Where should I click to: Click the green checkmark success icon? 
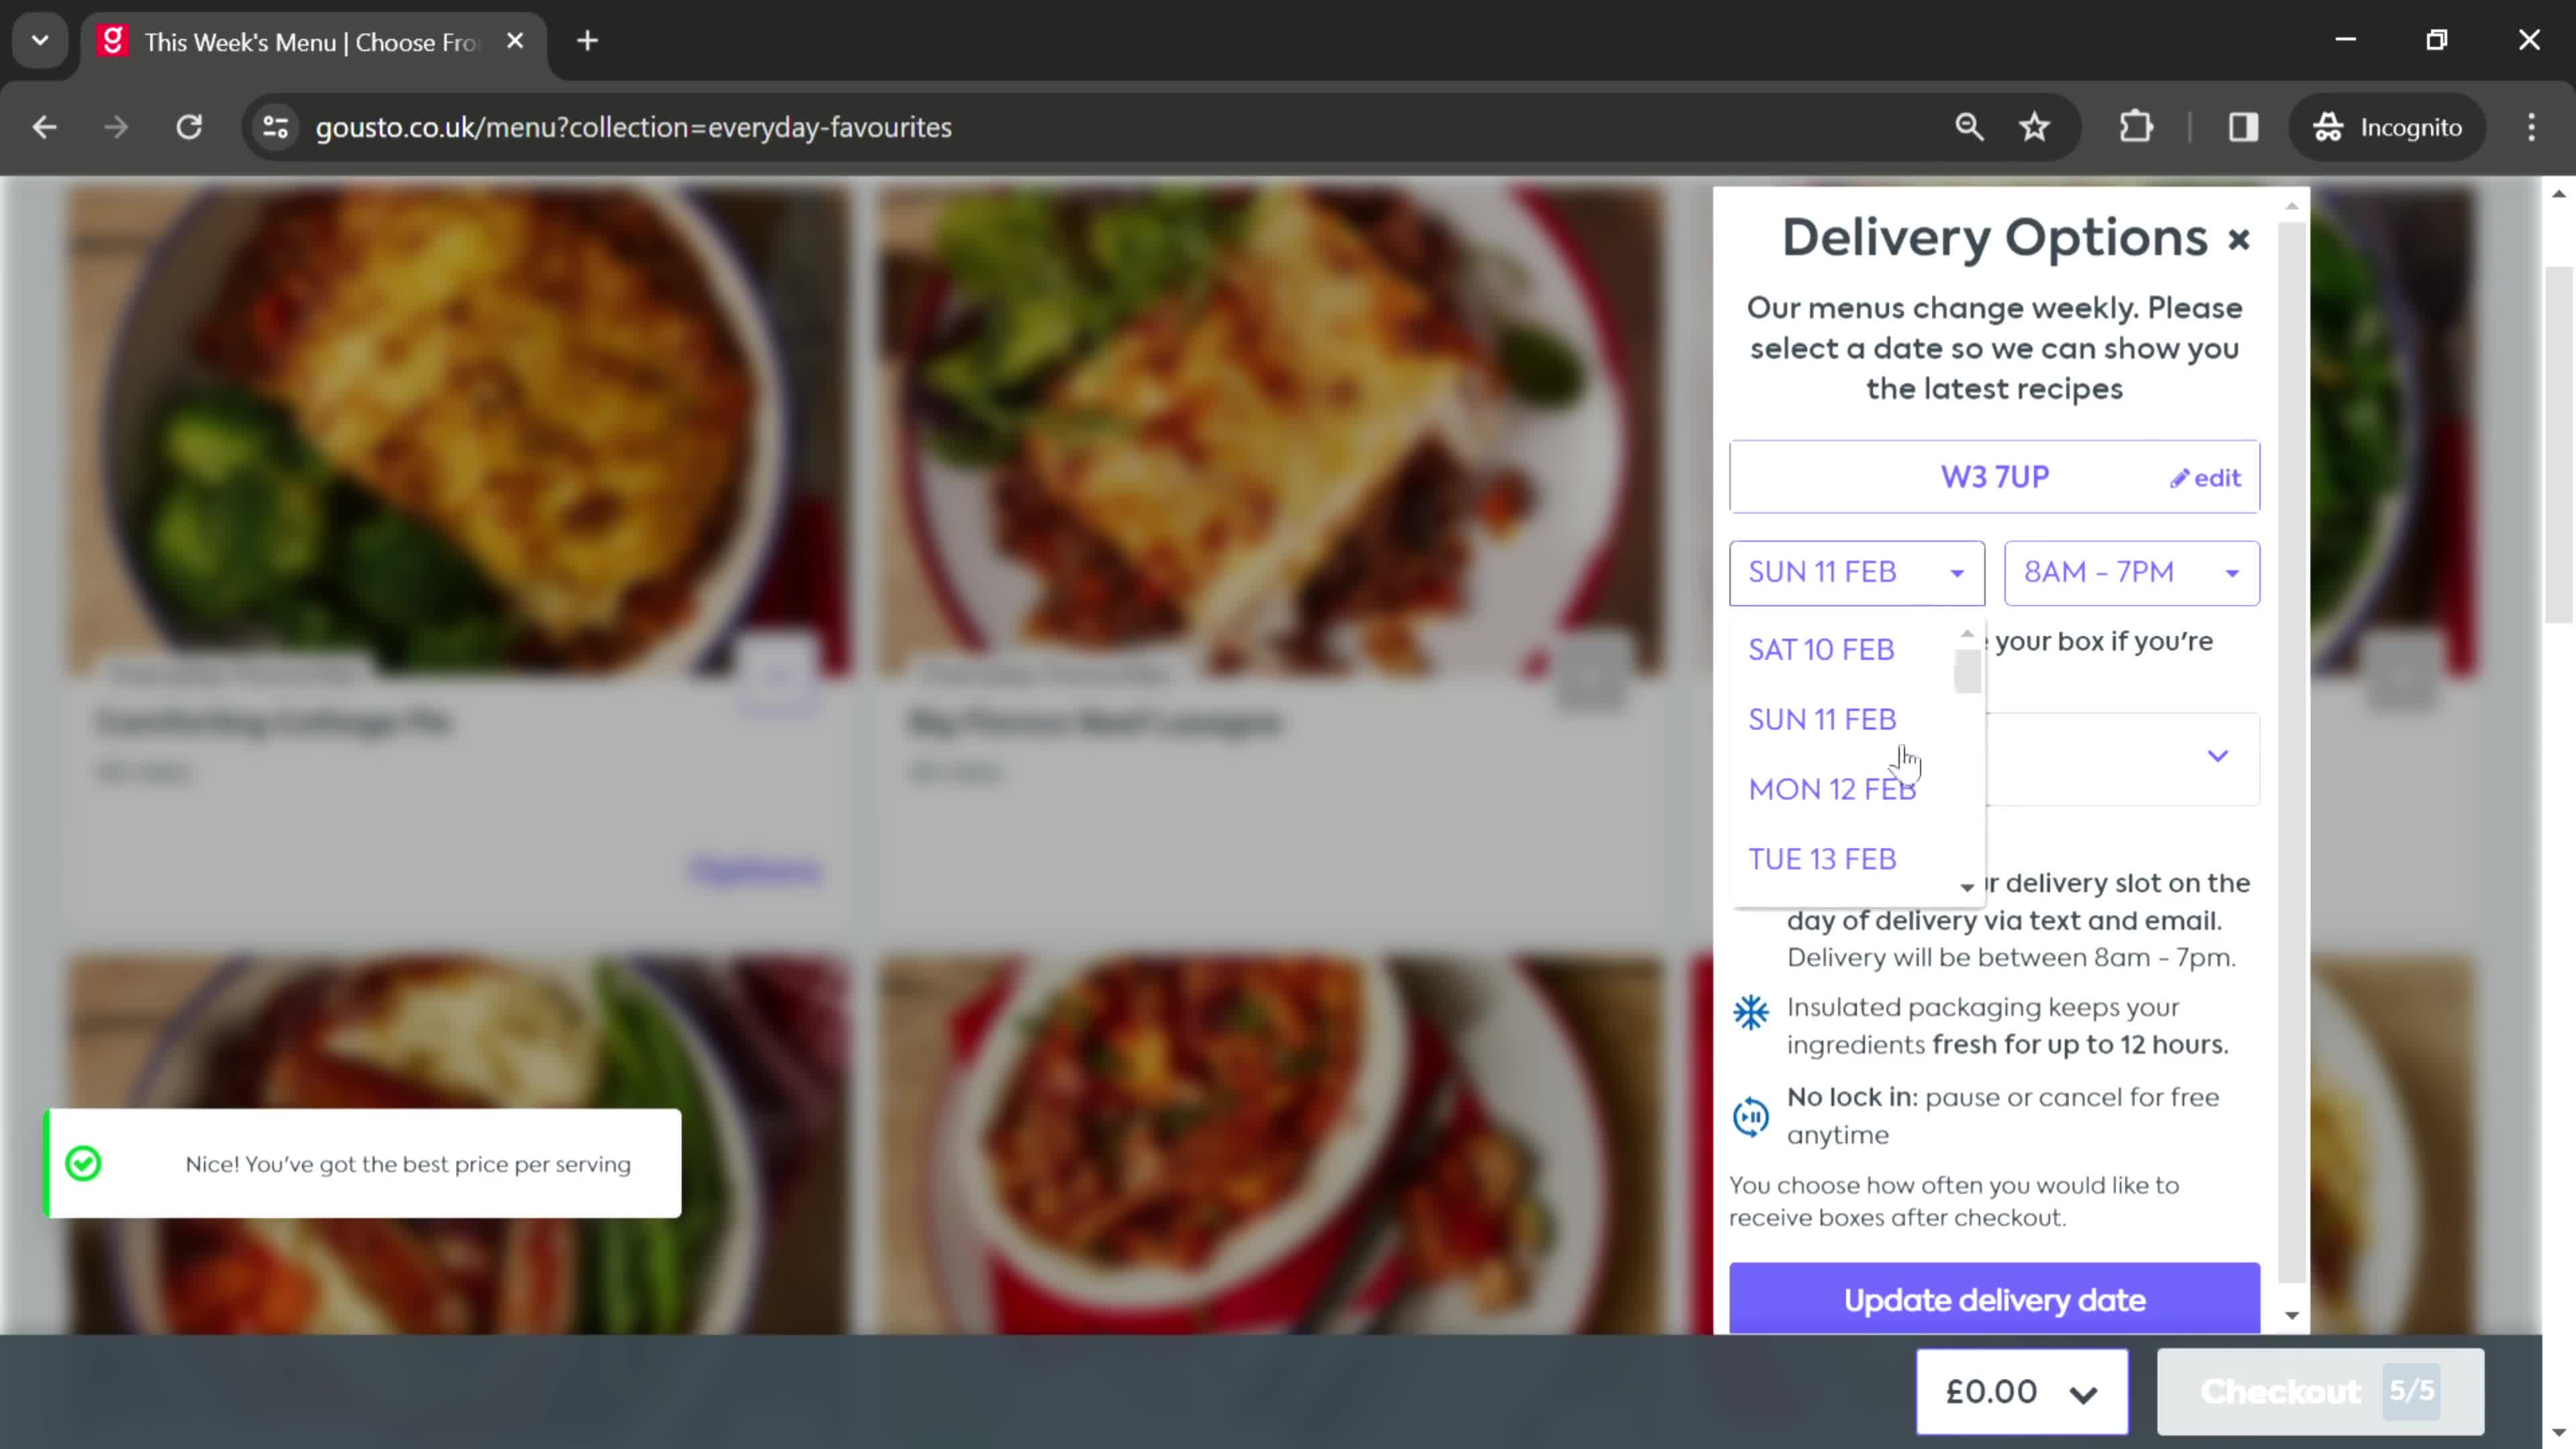click(x=83, y=1164)
